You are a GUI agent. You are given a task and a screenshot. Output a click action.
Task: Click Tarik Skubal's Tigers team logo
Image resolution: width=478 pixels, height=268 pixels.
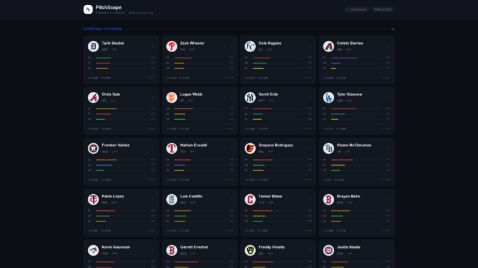click(x=93, y=47)
